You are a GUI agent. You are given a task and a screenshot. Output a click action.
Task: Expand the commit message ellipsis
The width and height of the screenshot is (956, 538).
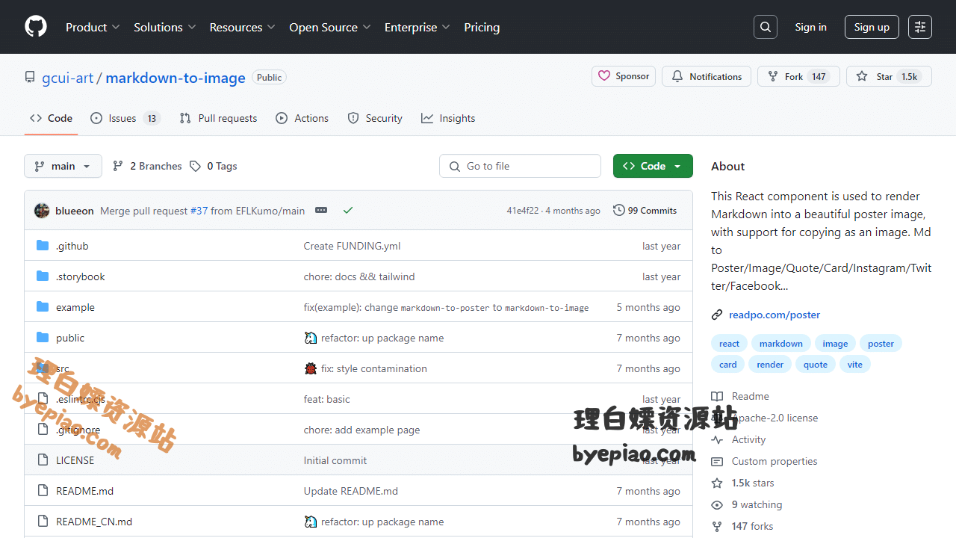coord(321,211)
